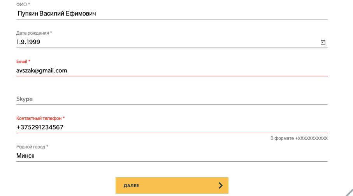
Task: Click the hint text В формате +XXXXXXXXXXX
Action: click(299, 138)
